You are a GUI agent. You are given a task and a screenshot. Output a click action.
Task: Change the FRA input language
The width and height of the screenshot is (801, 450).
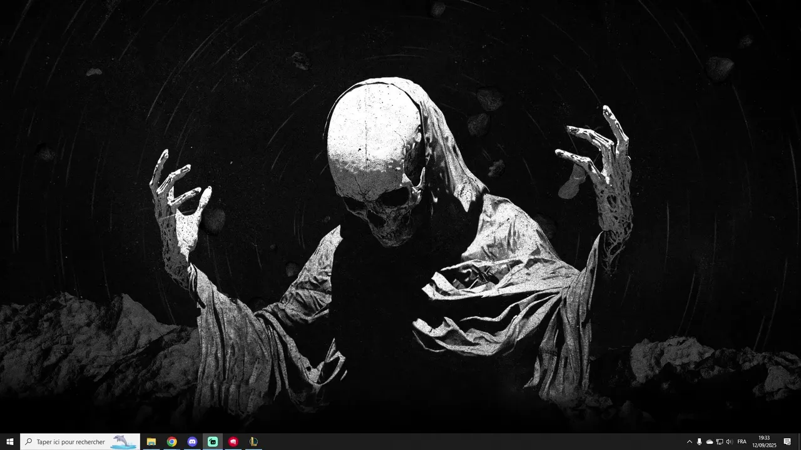pyautogui.click(x=742, y=442)
